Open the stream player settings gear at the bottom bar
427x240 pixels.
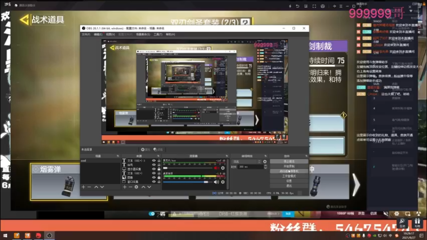pyautogui.click(x=397, y=214)
